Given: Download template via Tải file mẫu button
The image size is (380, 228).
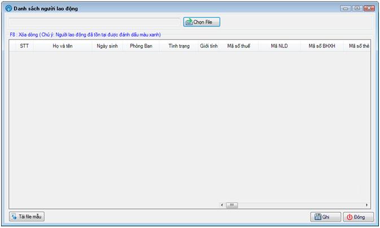Looking at the screenshot, I should pyautogui.click(x=27, y=216).
